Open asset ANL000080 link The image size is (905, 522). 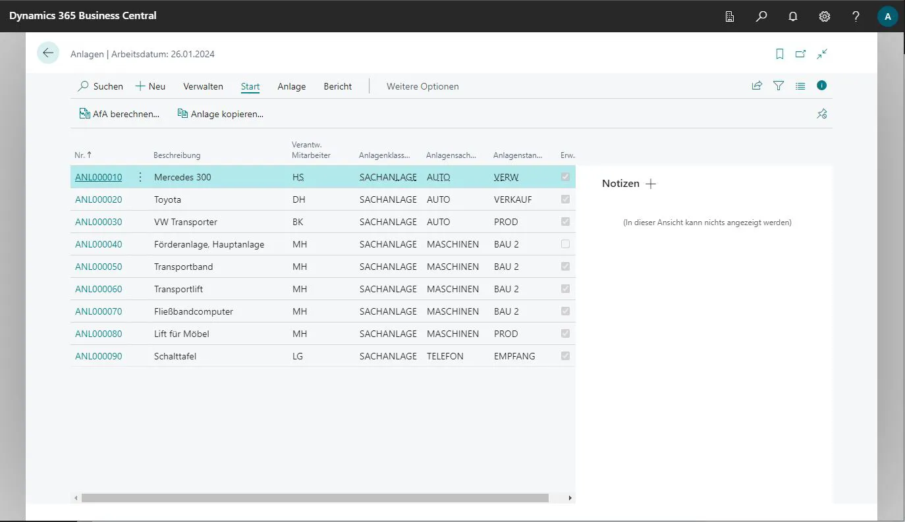click(99, 334)
